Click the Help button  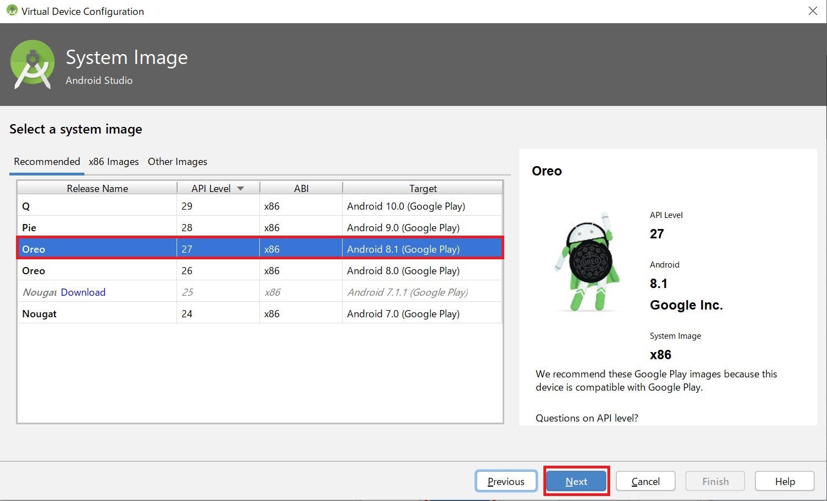click(x=785, y=481)
